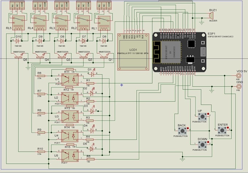Viewport: 248px width, 173px height.
Task: Select optocoupler U1 PC817
Action: tap(70, 79)
